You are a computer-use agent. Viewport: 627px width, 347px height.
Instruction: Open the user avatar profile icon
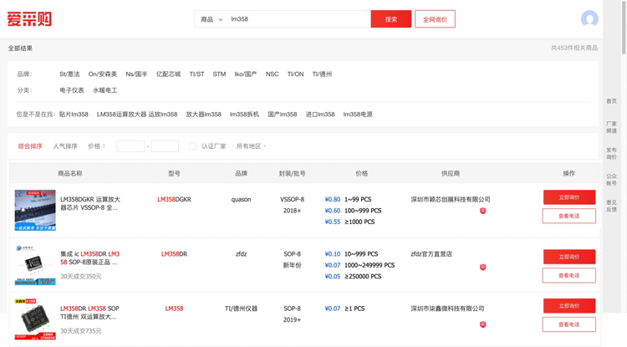[589, 18]
